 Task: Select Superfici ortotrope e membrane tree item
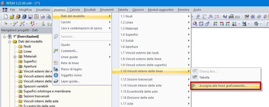(47, 91)
